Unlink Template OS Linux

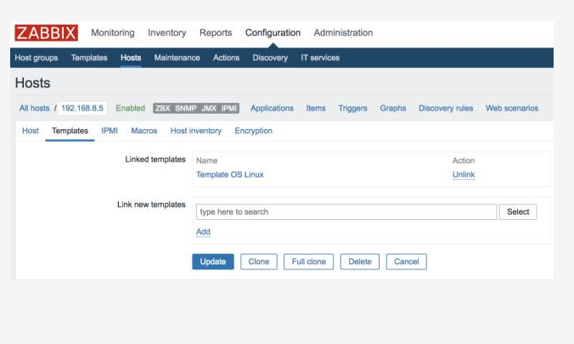coord(464,175)
